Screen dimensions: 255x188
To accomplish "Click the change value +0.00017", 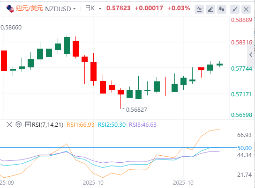I will coord(149,8).
